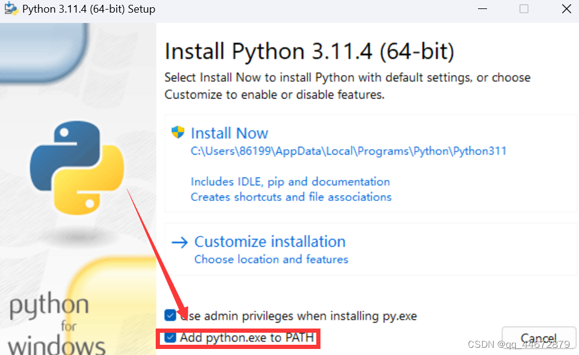This screenshot has width=579, height=355.
Task: Click 'Select Install Now to install Python' description
Action: [x=348, y=86]
